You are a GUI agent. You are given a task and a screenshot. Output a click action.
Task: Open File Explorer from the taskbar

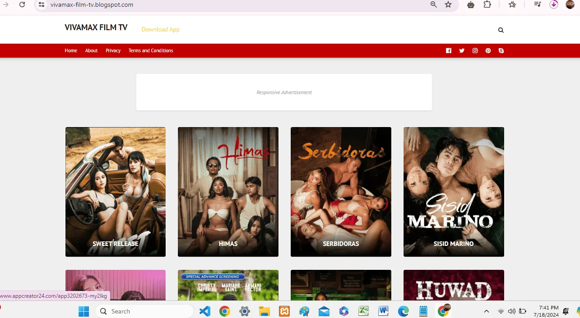(x=264, y=311)
